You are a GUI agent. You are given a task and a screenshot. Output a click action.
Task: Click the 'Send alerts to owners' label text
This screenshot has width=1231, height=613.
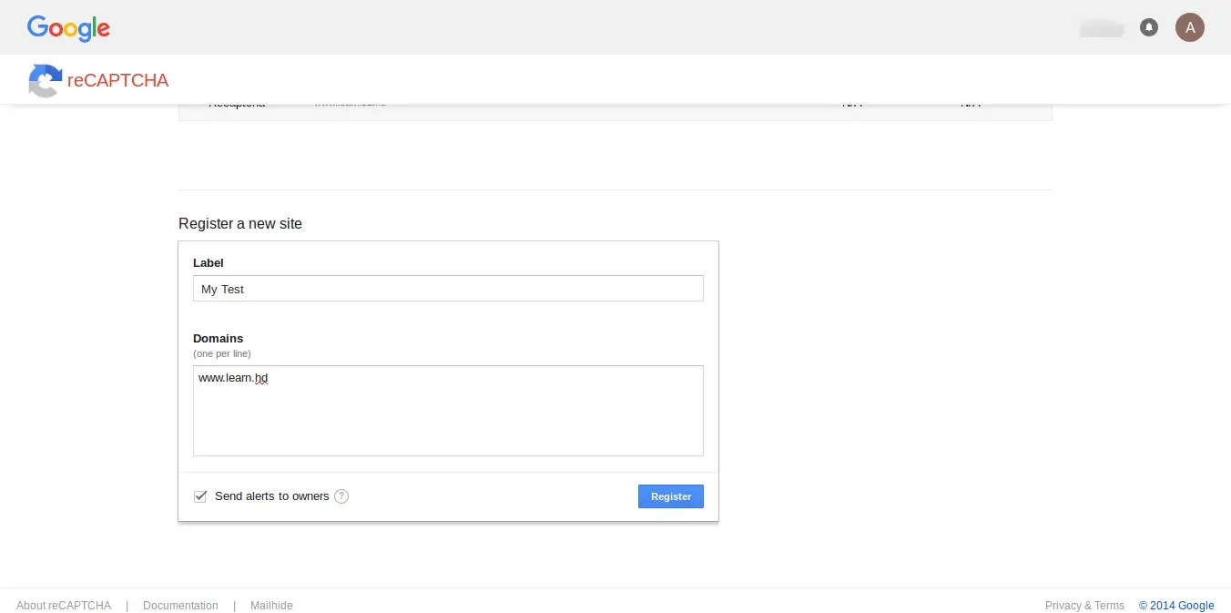(271, 496)
